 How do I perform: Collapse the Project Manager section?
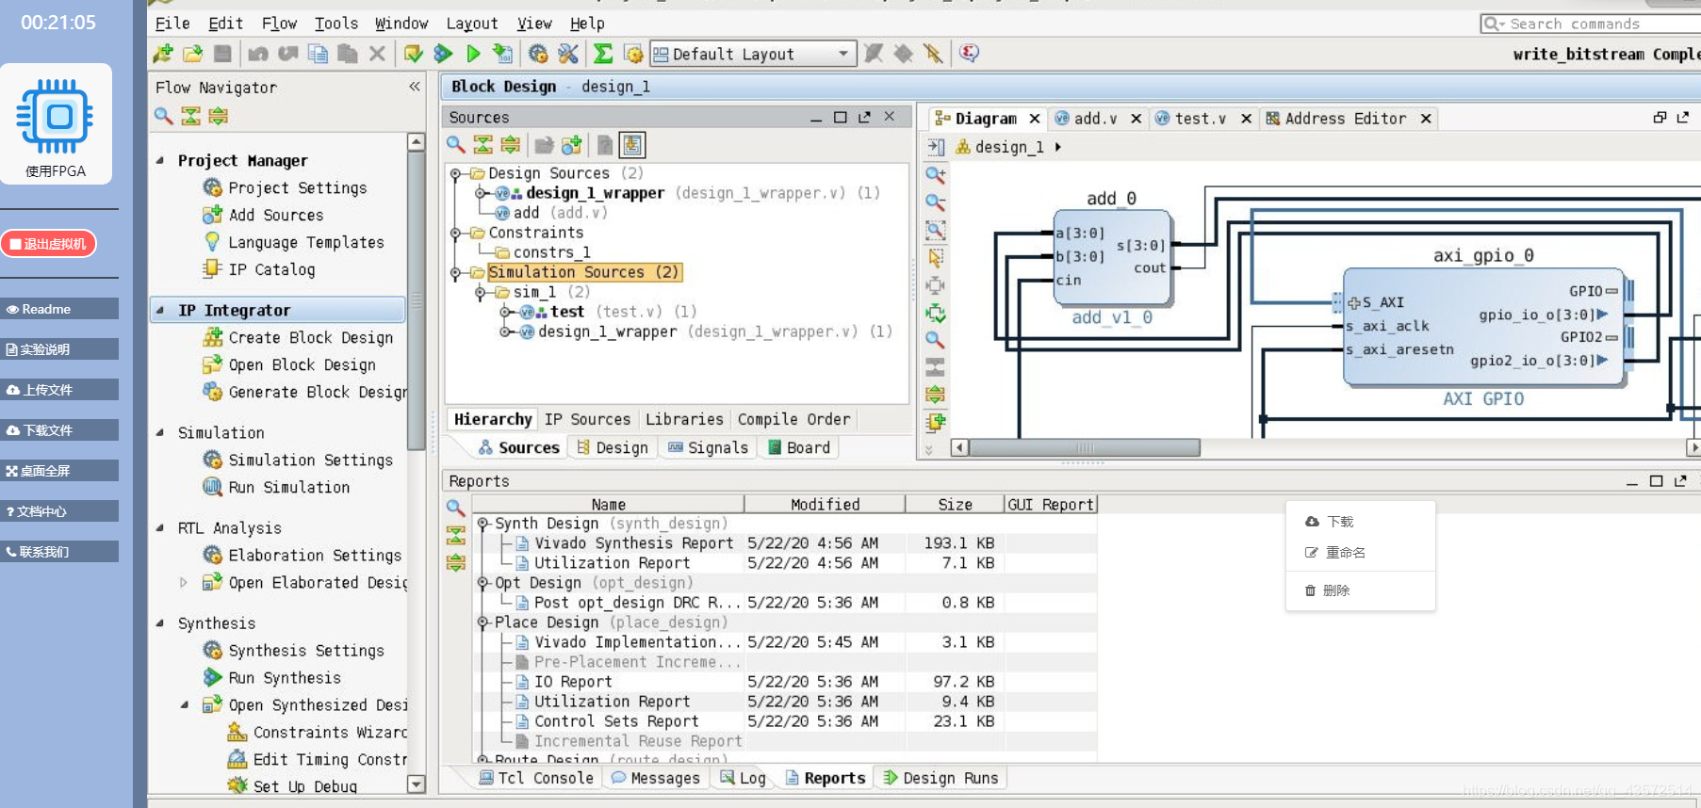[x=160, y=161]
